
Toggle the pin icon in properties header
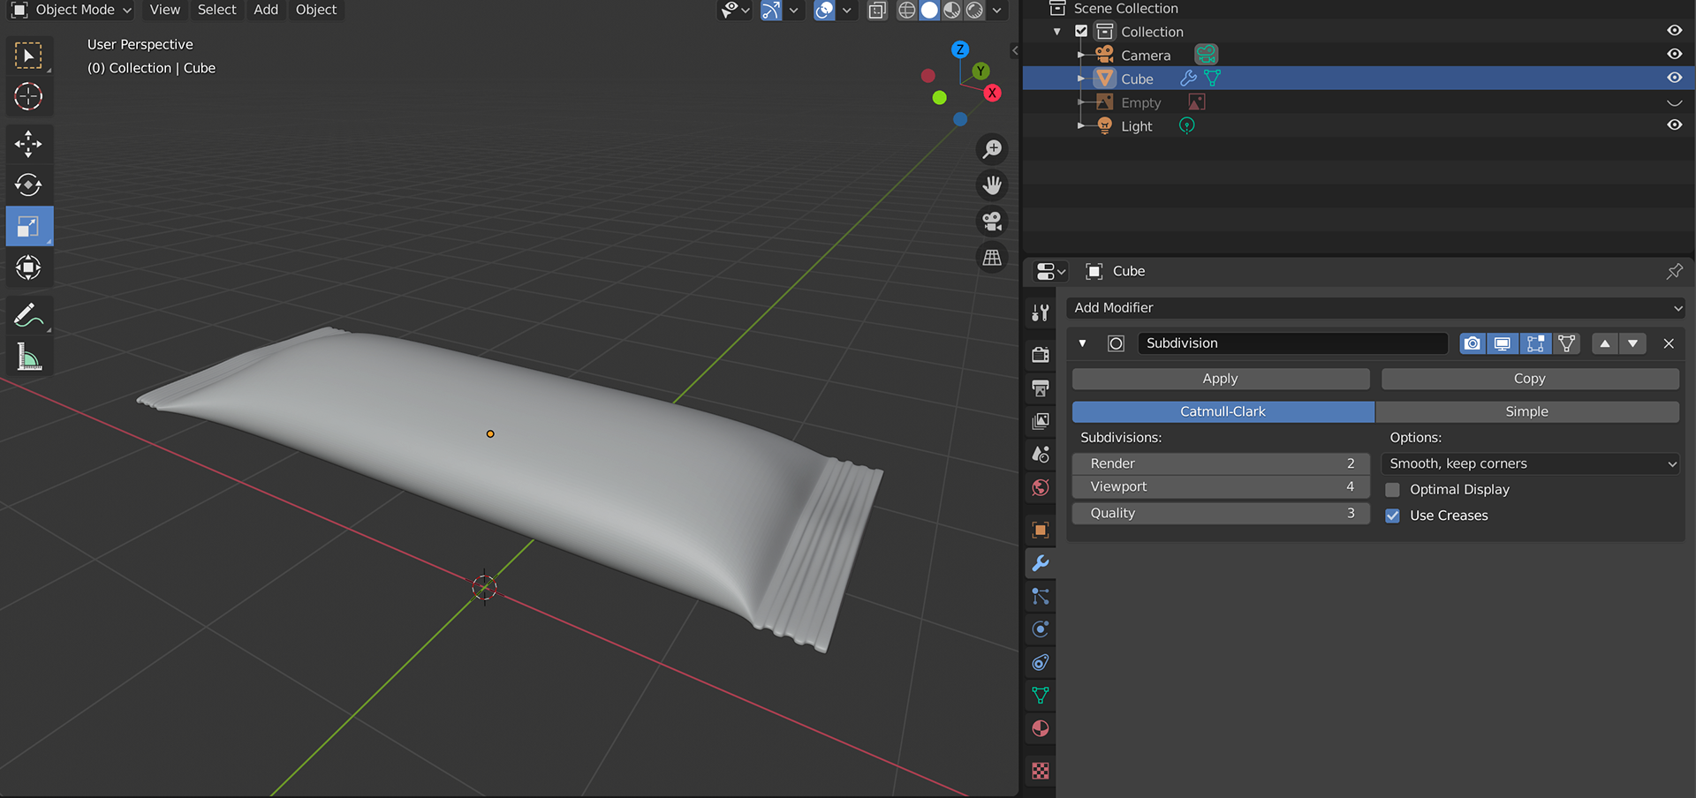pyautogui.click(x=1674, y=271)
